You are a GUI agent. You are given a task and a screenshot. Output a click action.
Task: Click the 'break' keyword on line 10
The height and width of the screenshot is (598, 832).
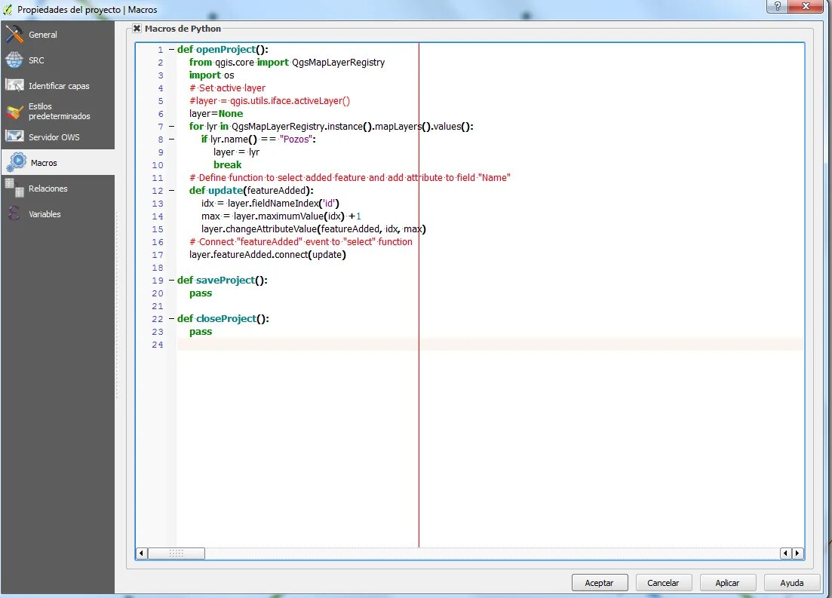[x=228, y=165]
